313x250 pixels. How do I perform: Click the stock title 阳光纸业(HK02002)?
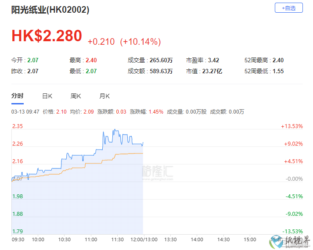point(50,10)
